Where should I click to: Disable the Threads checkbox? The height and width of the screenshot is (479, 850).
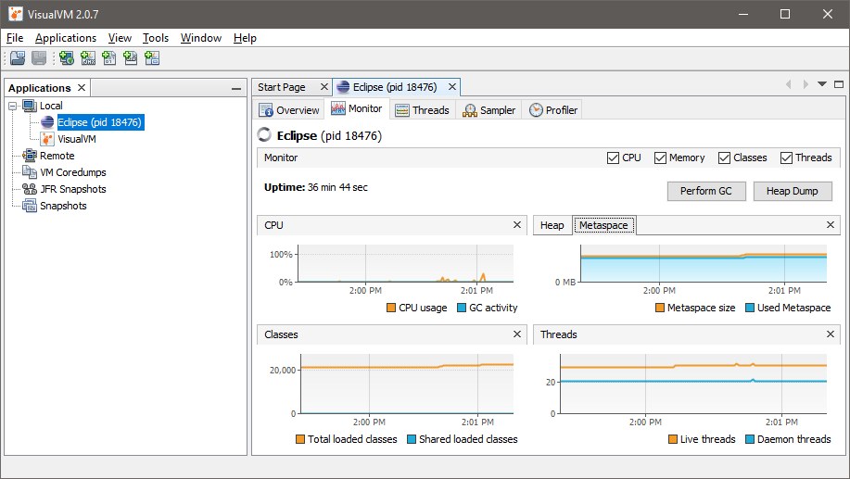coord(786,158)
